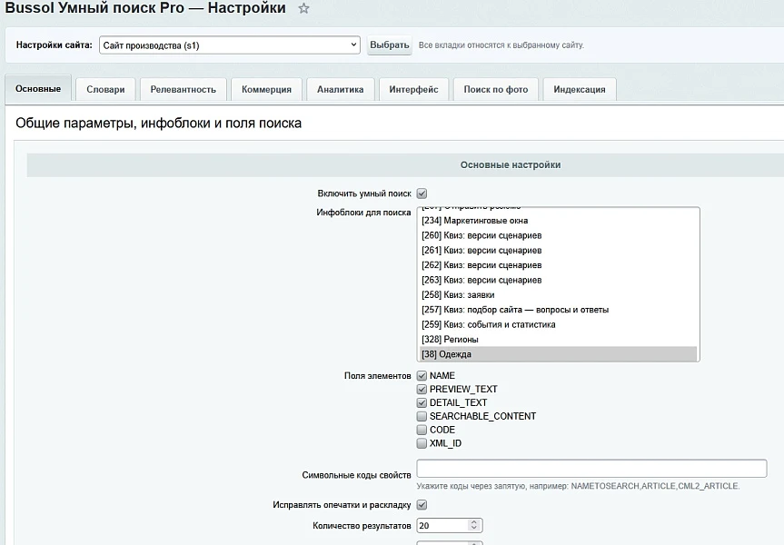Select [234] Маркетинговые окна infoblock

click(558, 221)
